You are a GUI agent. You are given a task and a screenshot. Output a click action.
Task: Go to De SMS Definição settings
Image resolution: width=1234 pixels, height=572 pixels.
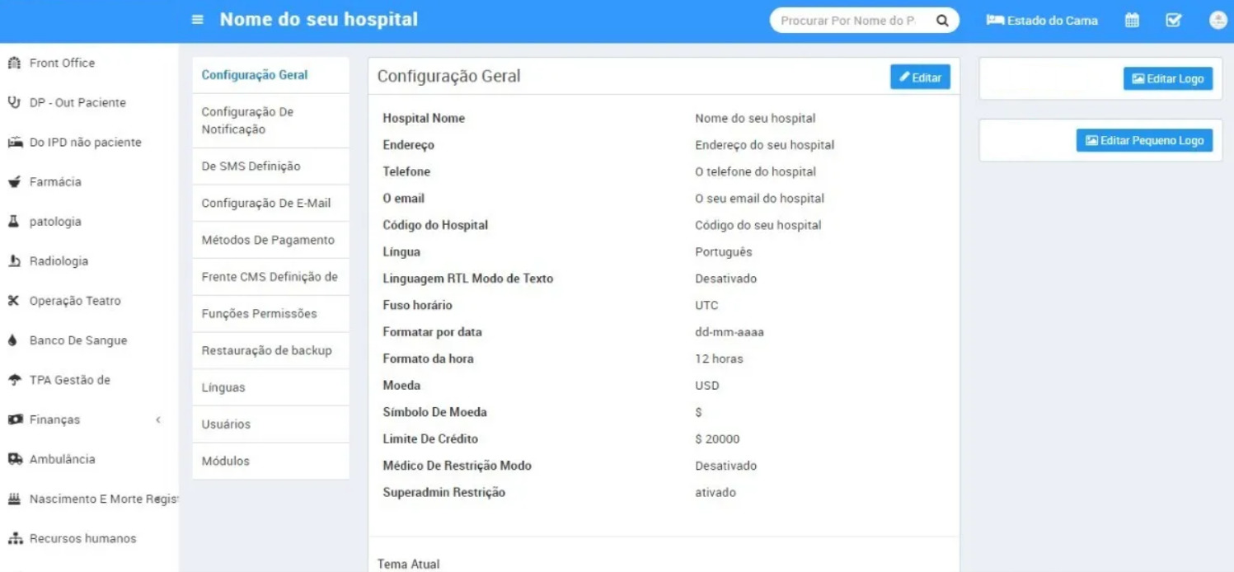click(270, 166)
